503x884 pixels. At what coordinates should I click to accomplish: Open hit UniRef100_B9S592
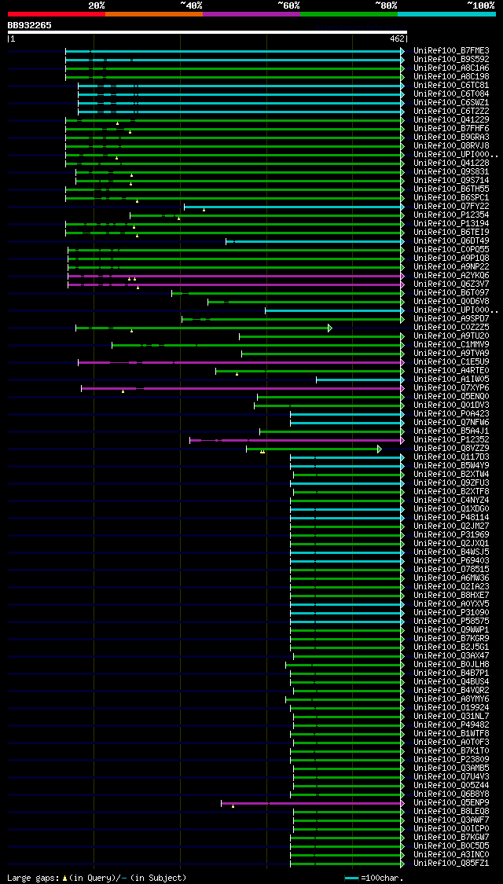(x=451, y=59)
